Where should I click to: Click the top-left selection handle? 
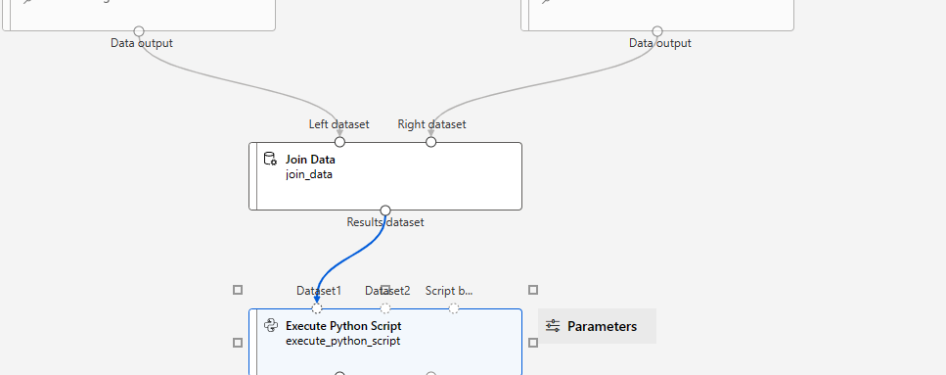[x=238, y=290]
